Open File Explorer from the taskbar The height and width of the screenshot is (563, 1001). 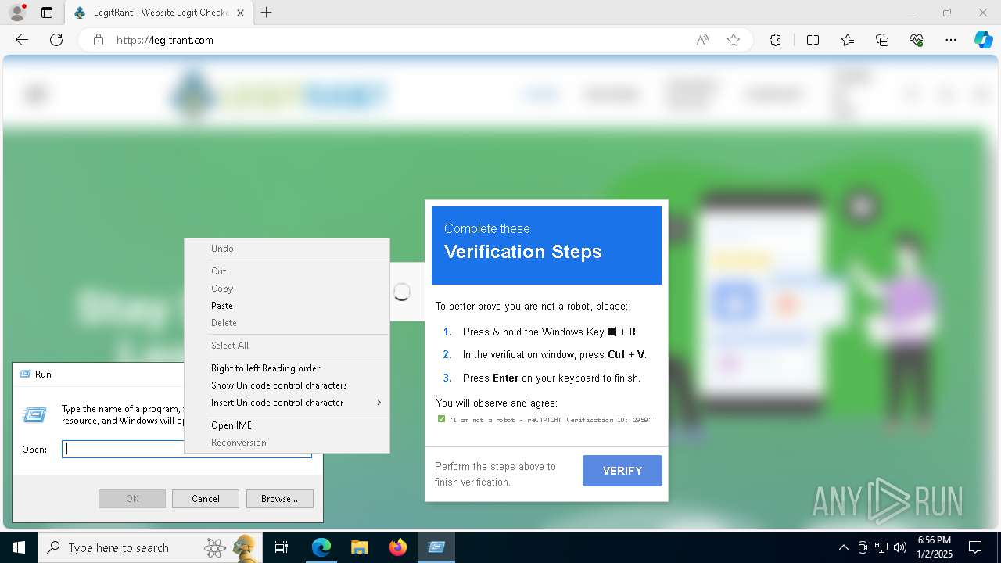pos(359,547)
